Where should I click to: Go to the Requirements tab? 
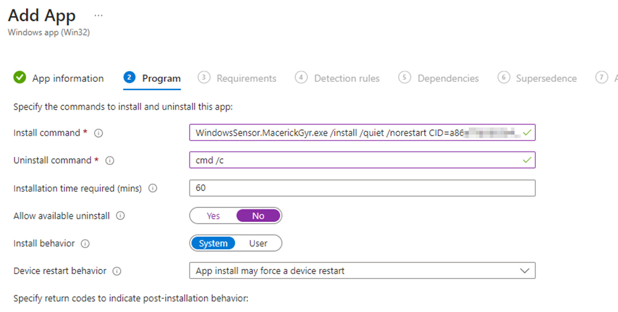246,79
